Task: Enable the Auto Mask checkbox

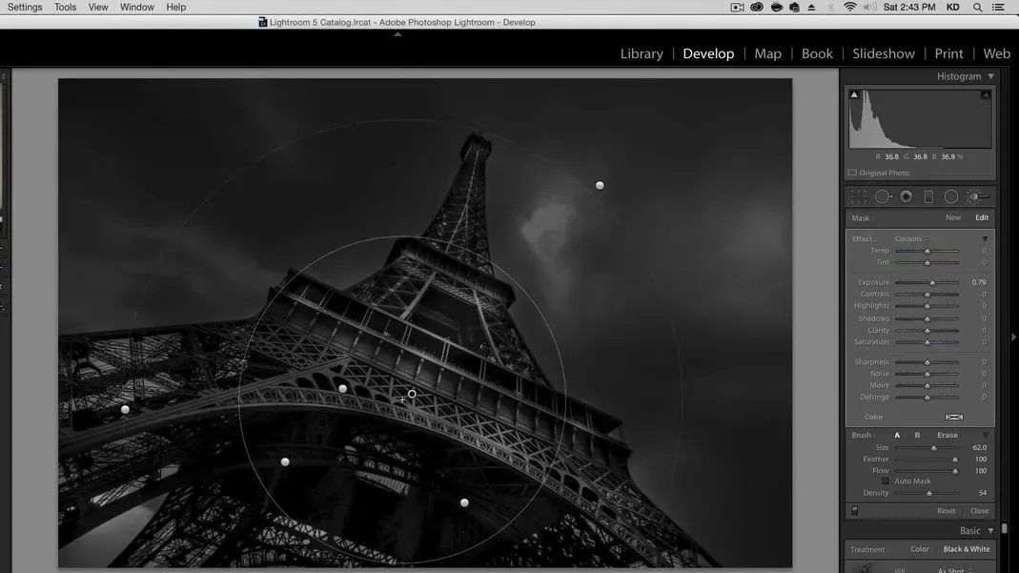Action: pos(886,481)
